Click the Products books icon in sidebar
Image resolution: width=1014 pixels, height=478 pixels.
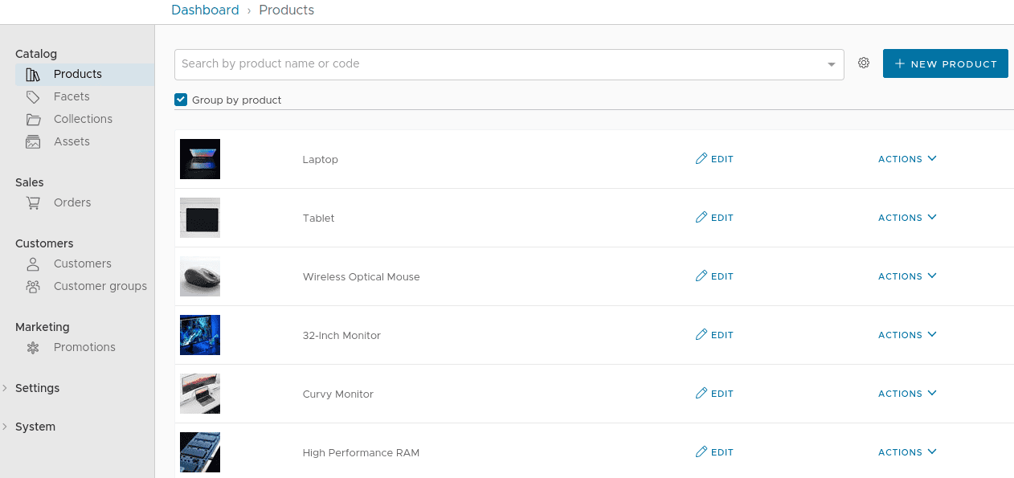pos(33,75)
